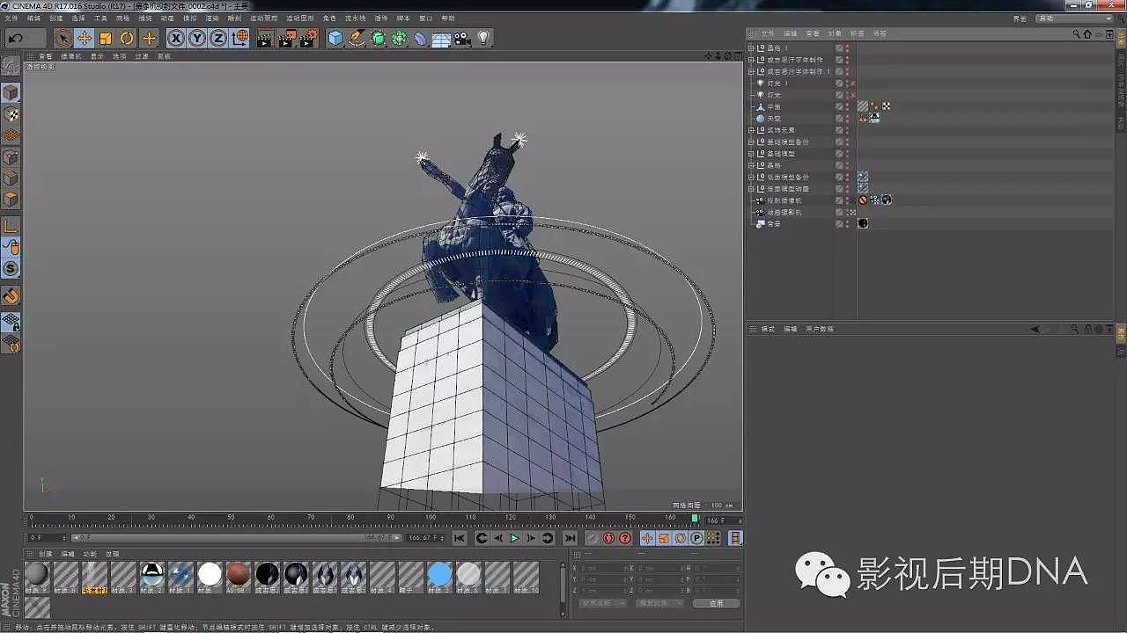The height and width of the screenshot is (633, 1127).
Task: Click Object Manager home icon
Action: click(1087, 33)
